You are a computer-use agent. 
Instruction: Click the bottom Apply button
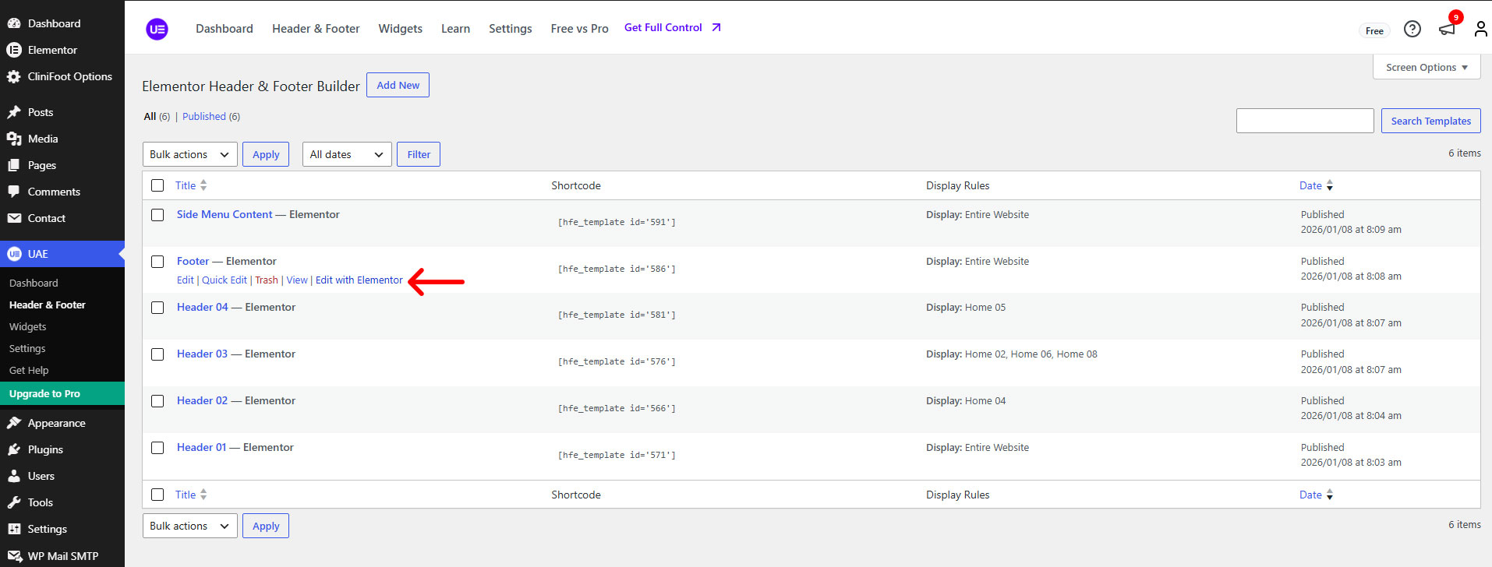[266, 526]
